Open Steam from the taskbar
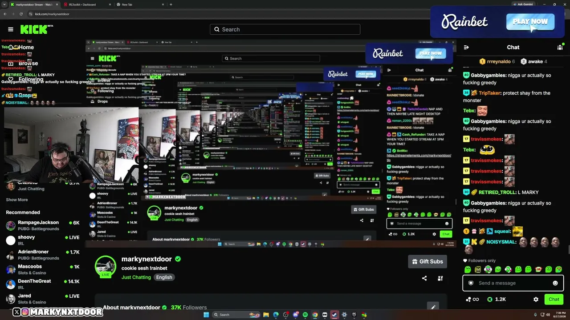Image resolution: width=570 pixels, height=320 pixels. (x=334, y=315)
